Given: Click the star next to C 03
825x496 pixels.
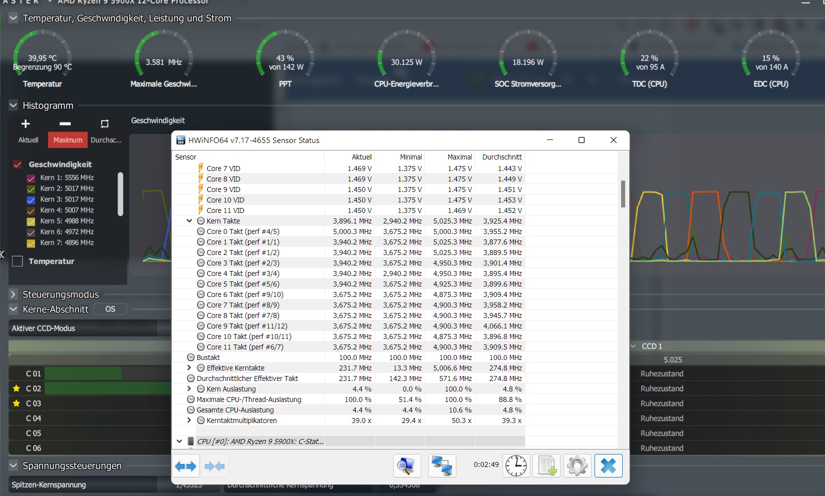Looking at the screenshot, I should [x=17, y=403].
